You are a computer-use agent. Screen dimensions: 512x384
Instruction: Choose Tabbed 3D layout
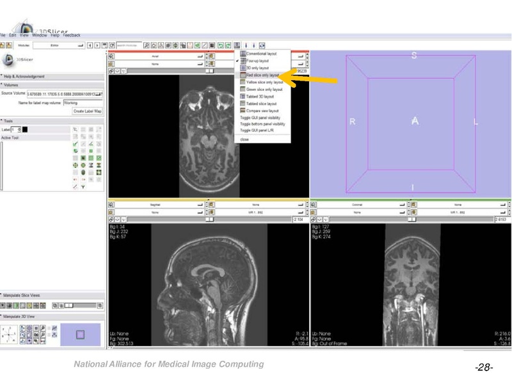click(x=260, y=97)
